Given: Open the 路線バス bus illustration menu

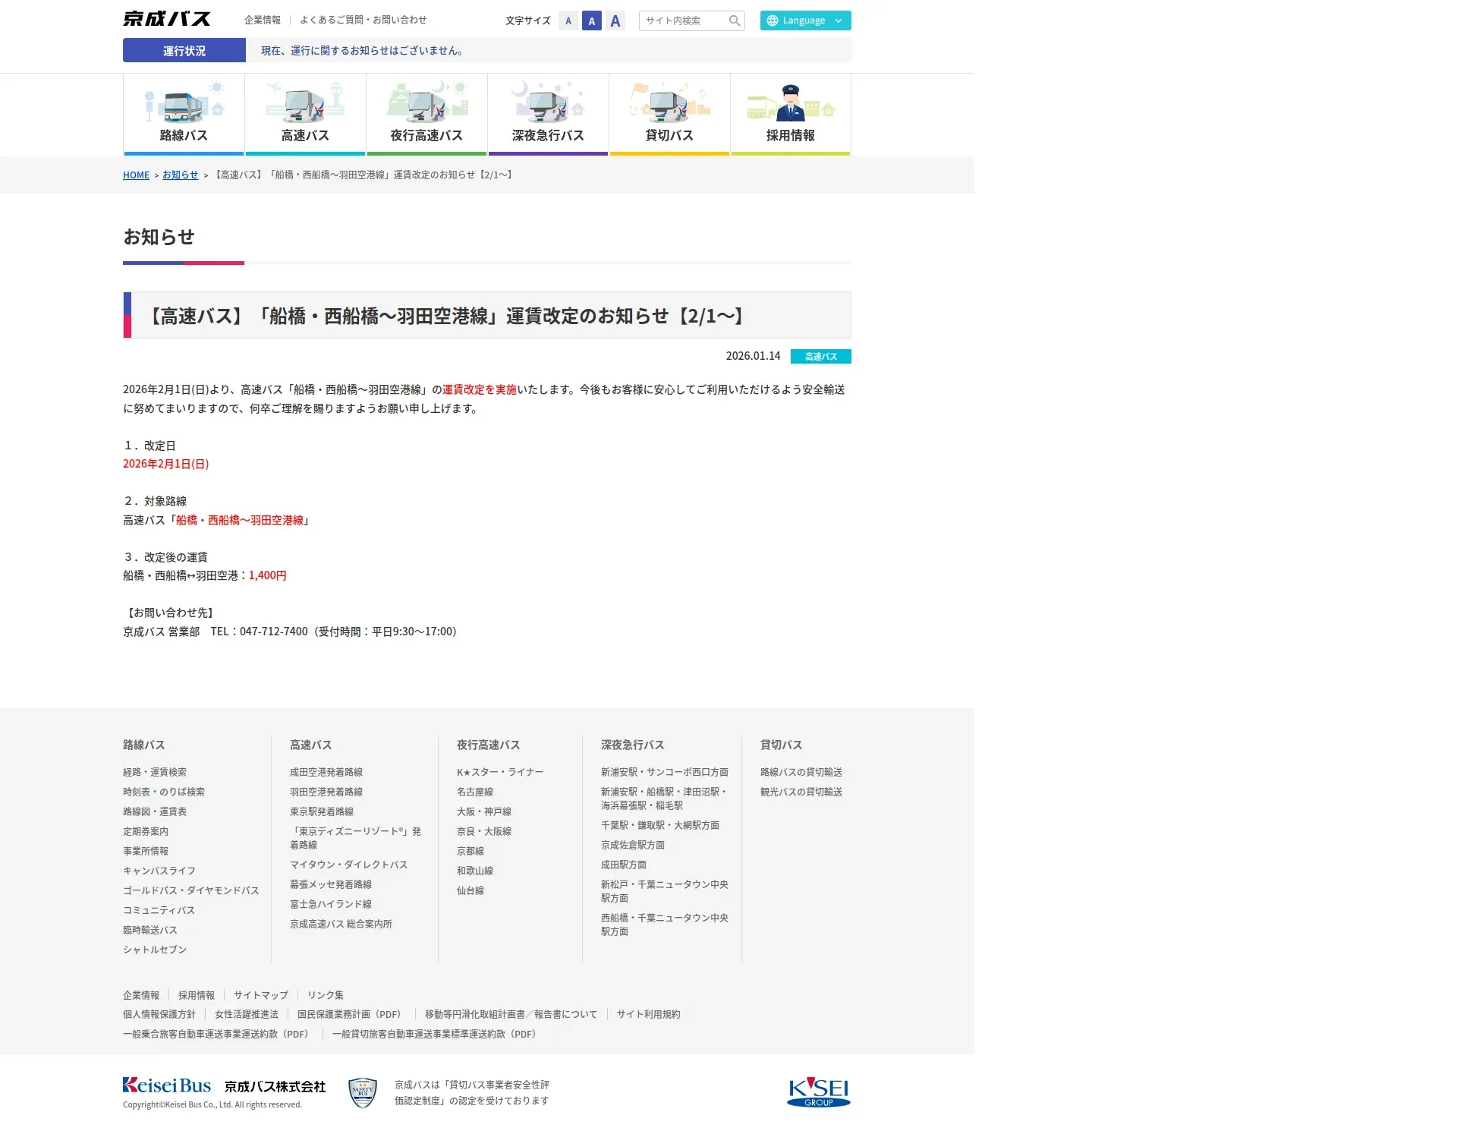Looking at the screenshot, I should pyautogui.click(x=184, y=105).
